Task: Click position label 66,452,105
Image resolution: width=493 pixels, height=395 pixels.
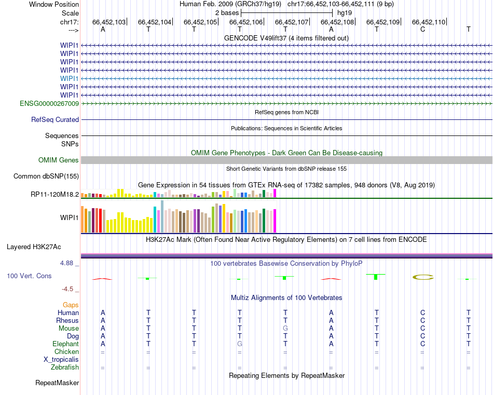Action: [200, 22]
